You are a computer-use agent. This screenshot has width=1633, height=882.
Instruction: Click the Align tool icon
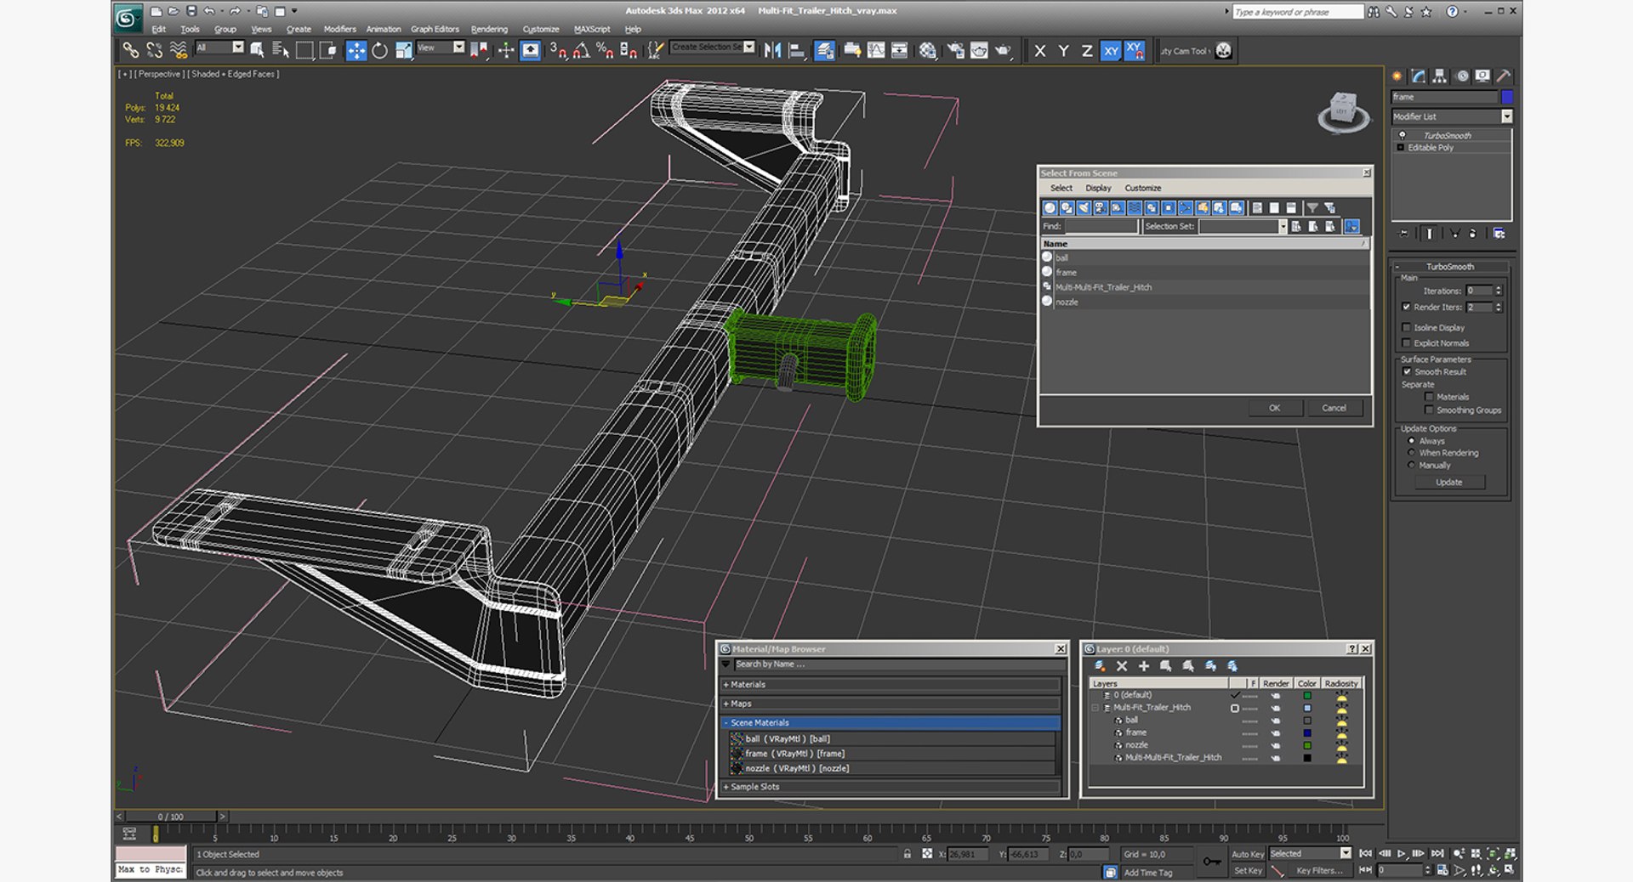(796, 50)
